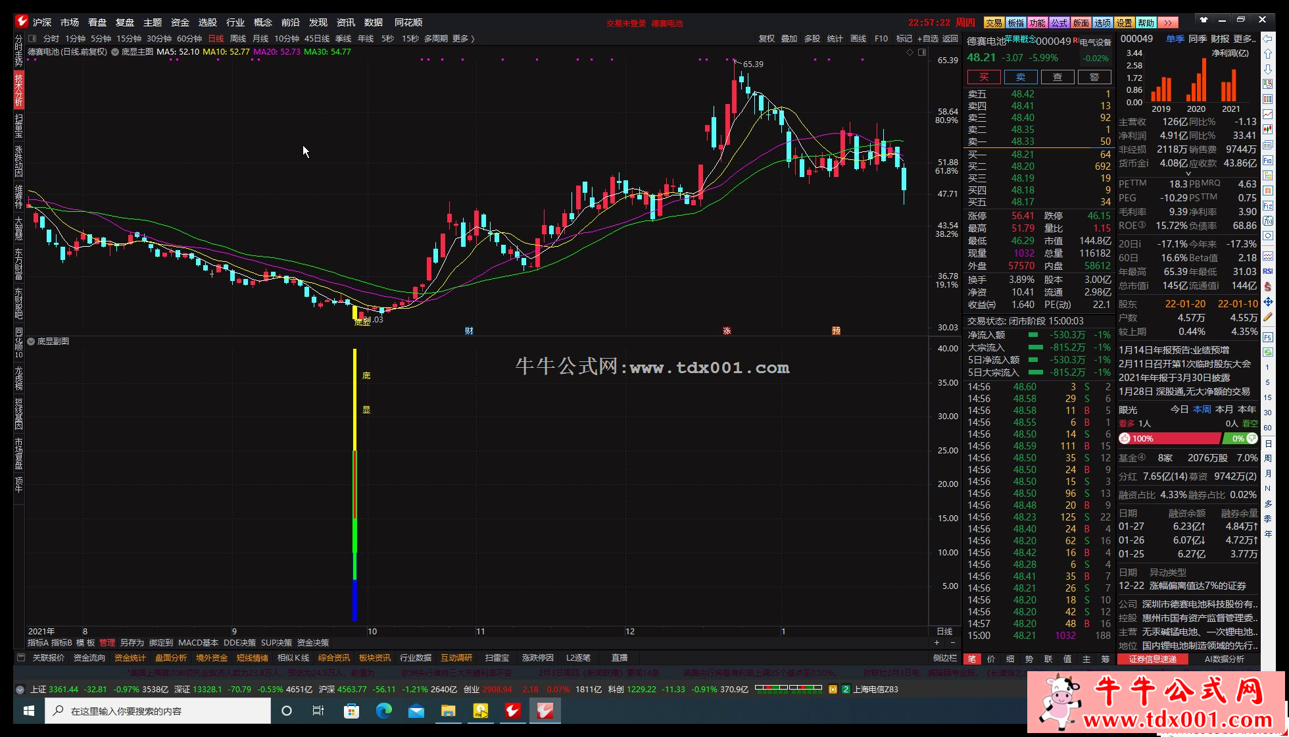Click the blue four-arrow move icon
Screen dimensions: 1289x737
(x=1267, y=302)
